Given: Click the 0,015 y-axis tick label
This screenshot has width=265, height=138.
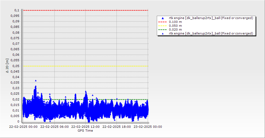Looking at the screenshot, I should click(15, 105).
